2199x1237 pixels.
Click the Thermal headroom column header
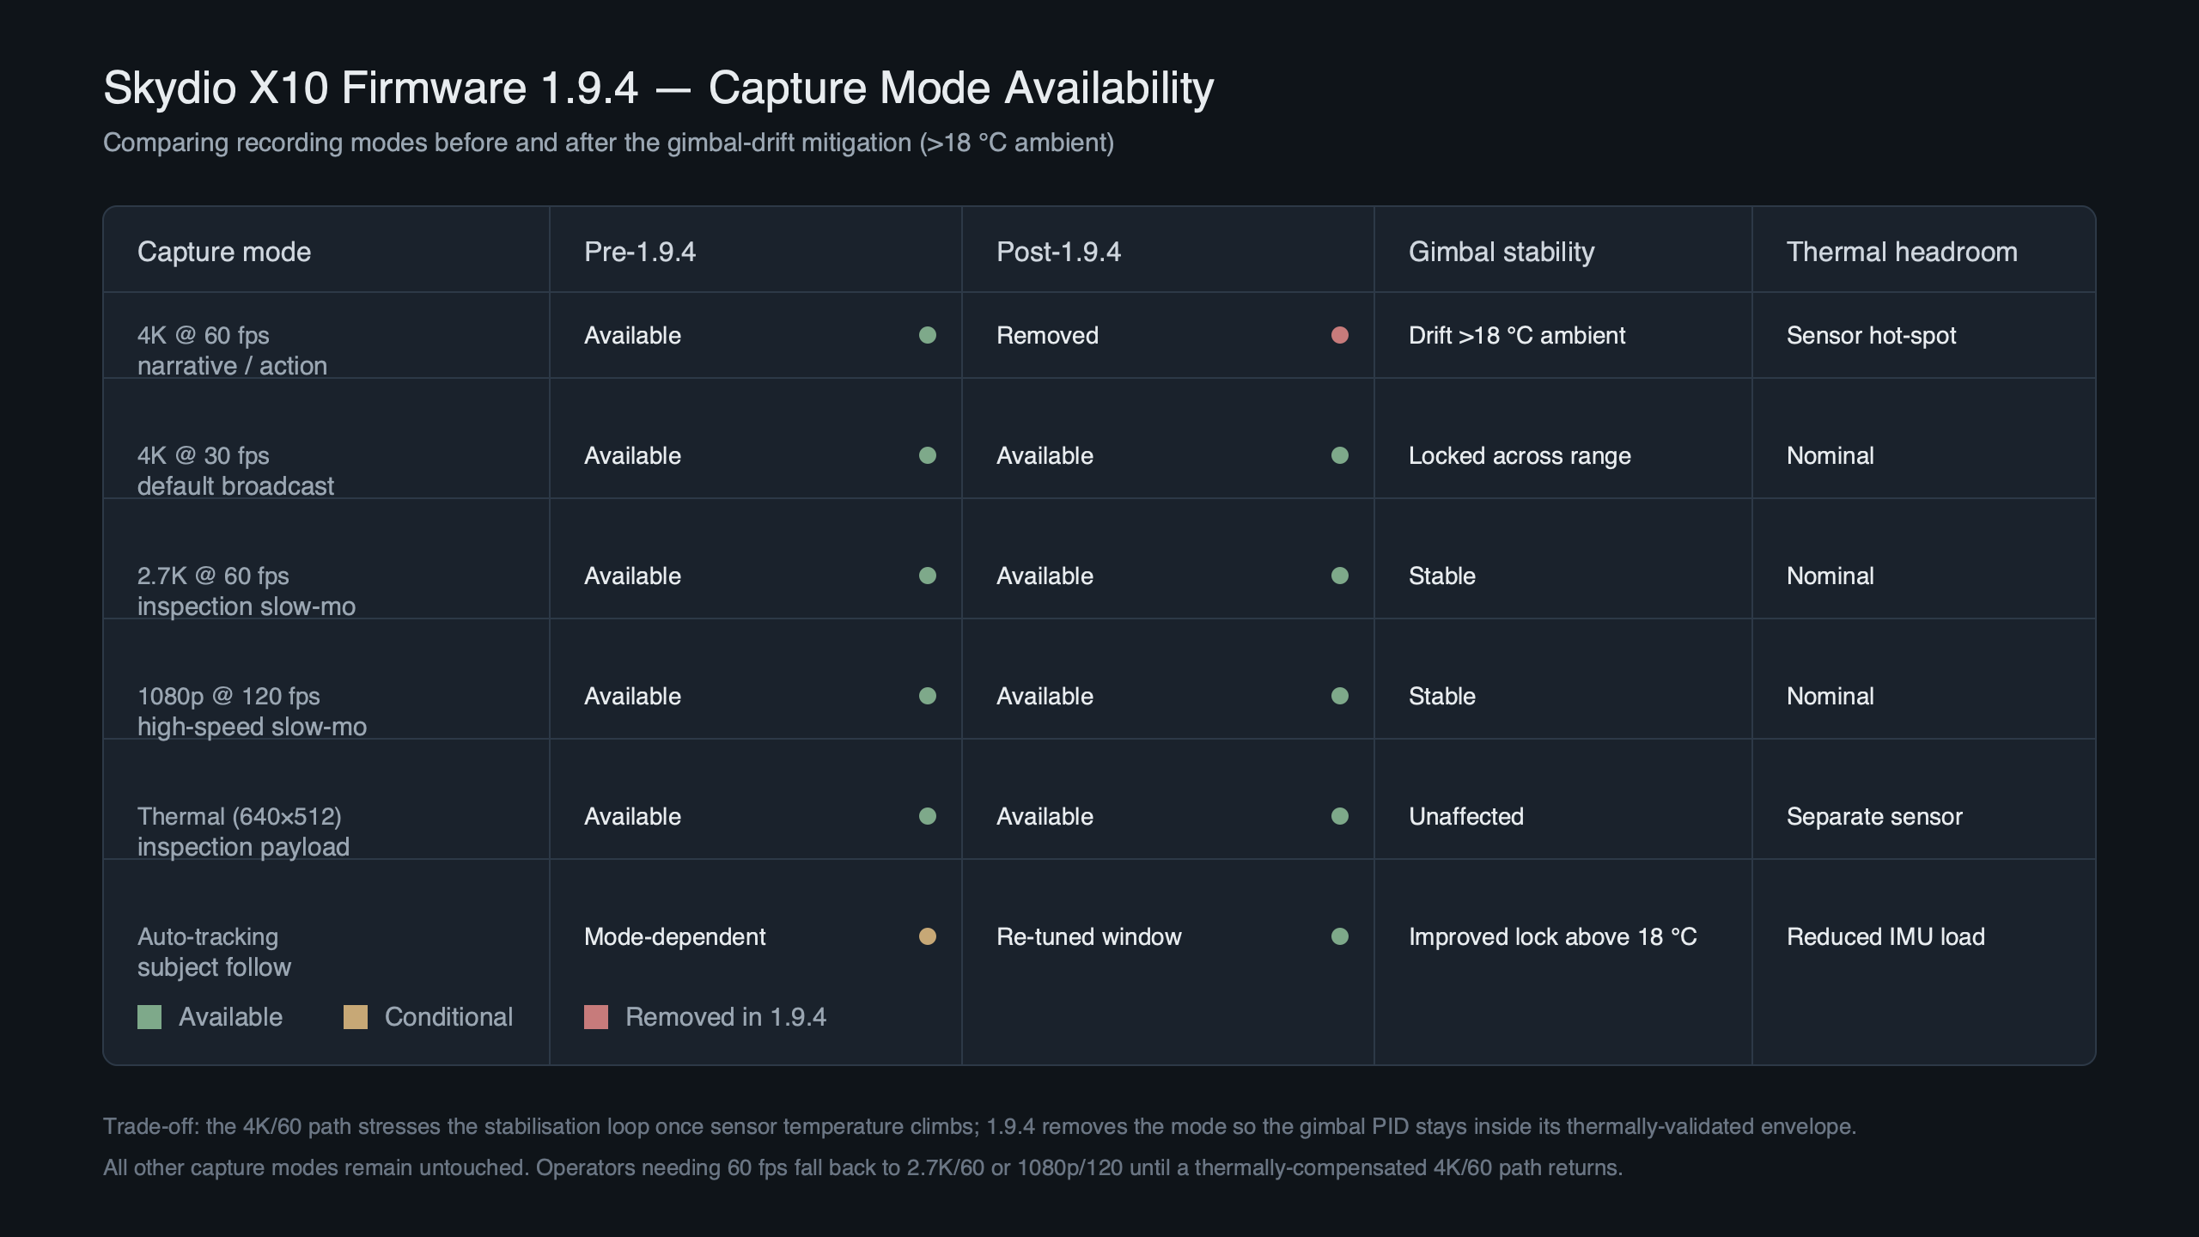[1901, 252]
